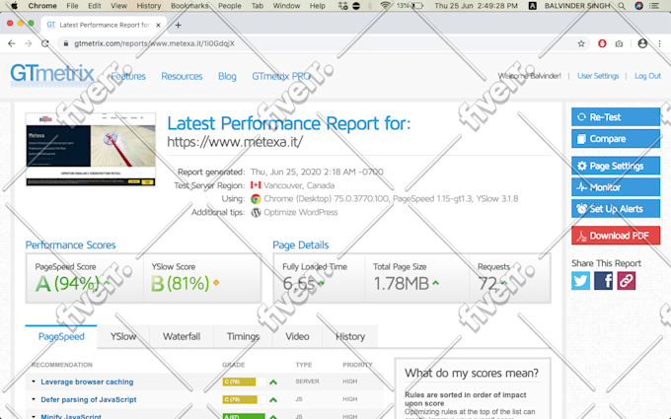The image size is (671, 419).
Task: Click the Monitor button
Action: coord(616,187)
